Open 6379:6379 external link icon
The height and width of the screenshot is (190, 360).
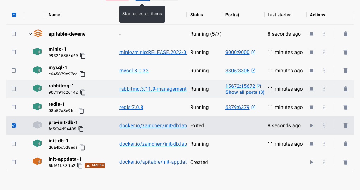(253, 107)
